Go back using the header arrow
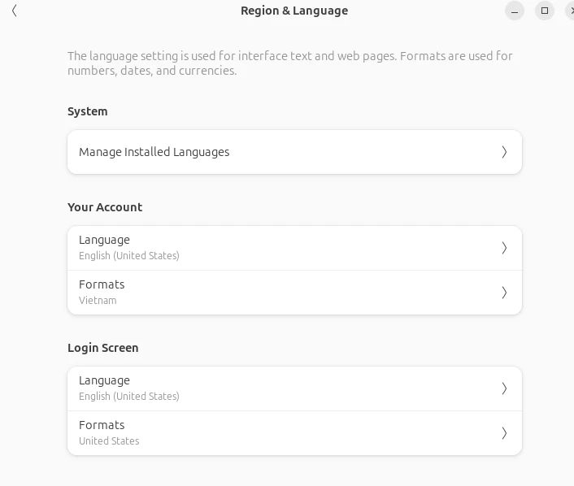 coord(15,11)
